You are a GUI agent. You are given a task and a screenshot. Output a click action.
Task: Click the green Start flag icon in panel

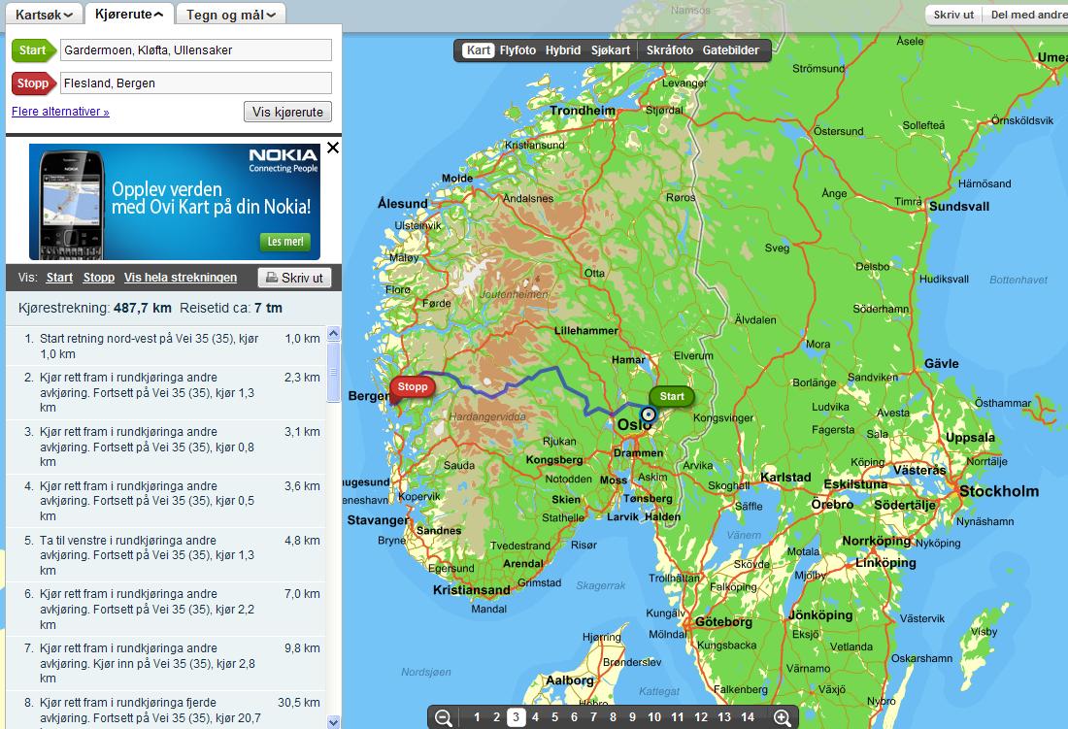pos(33,50)
